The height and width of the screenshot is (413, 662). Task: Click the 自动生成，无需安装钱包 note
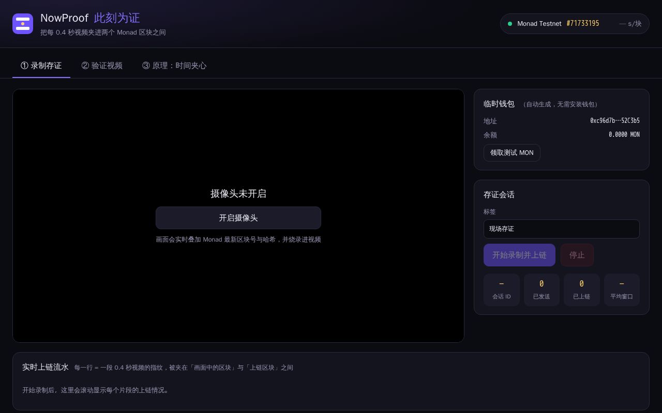click(560, 104)
